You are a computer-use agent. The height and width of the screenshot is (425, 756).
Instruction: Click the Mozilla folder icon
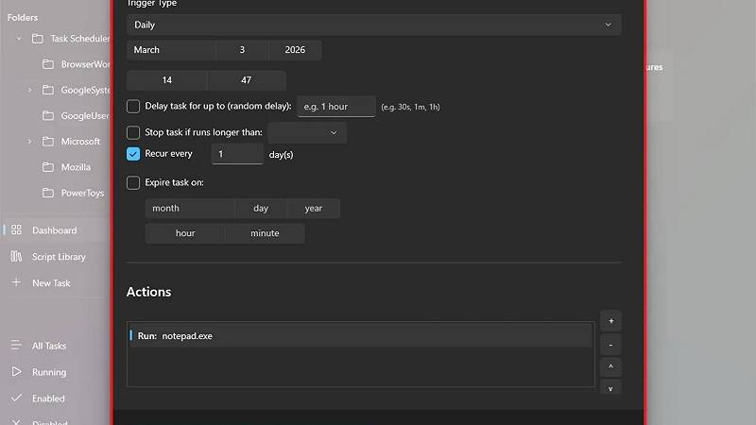[x=48, y=167]
